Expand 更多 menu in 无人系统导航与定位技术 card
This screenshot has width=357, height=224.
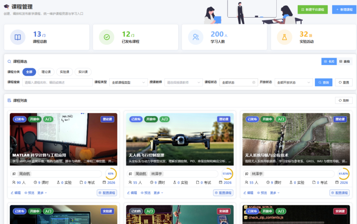275,193
